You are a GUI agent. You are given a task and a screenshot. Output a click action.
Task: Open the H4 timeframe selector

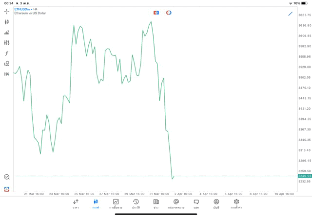[x=6, y=74]
